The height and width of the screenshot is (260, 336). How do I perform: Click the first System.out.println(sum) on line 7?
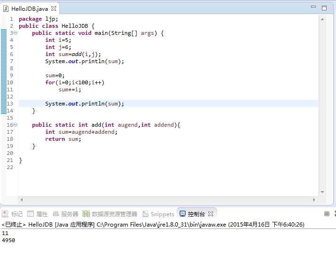coord(85,61)
